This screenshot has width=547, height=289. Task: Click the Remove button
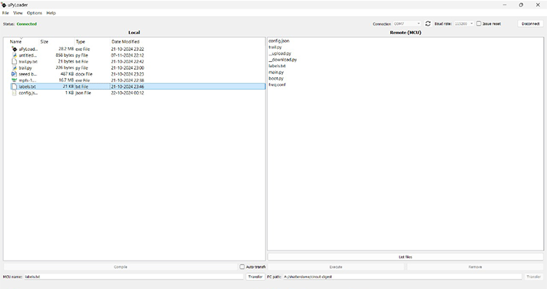point(475,267)
